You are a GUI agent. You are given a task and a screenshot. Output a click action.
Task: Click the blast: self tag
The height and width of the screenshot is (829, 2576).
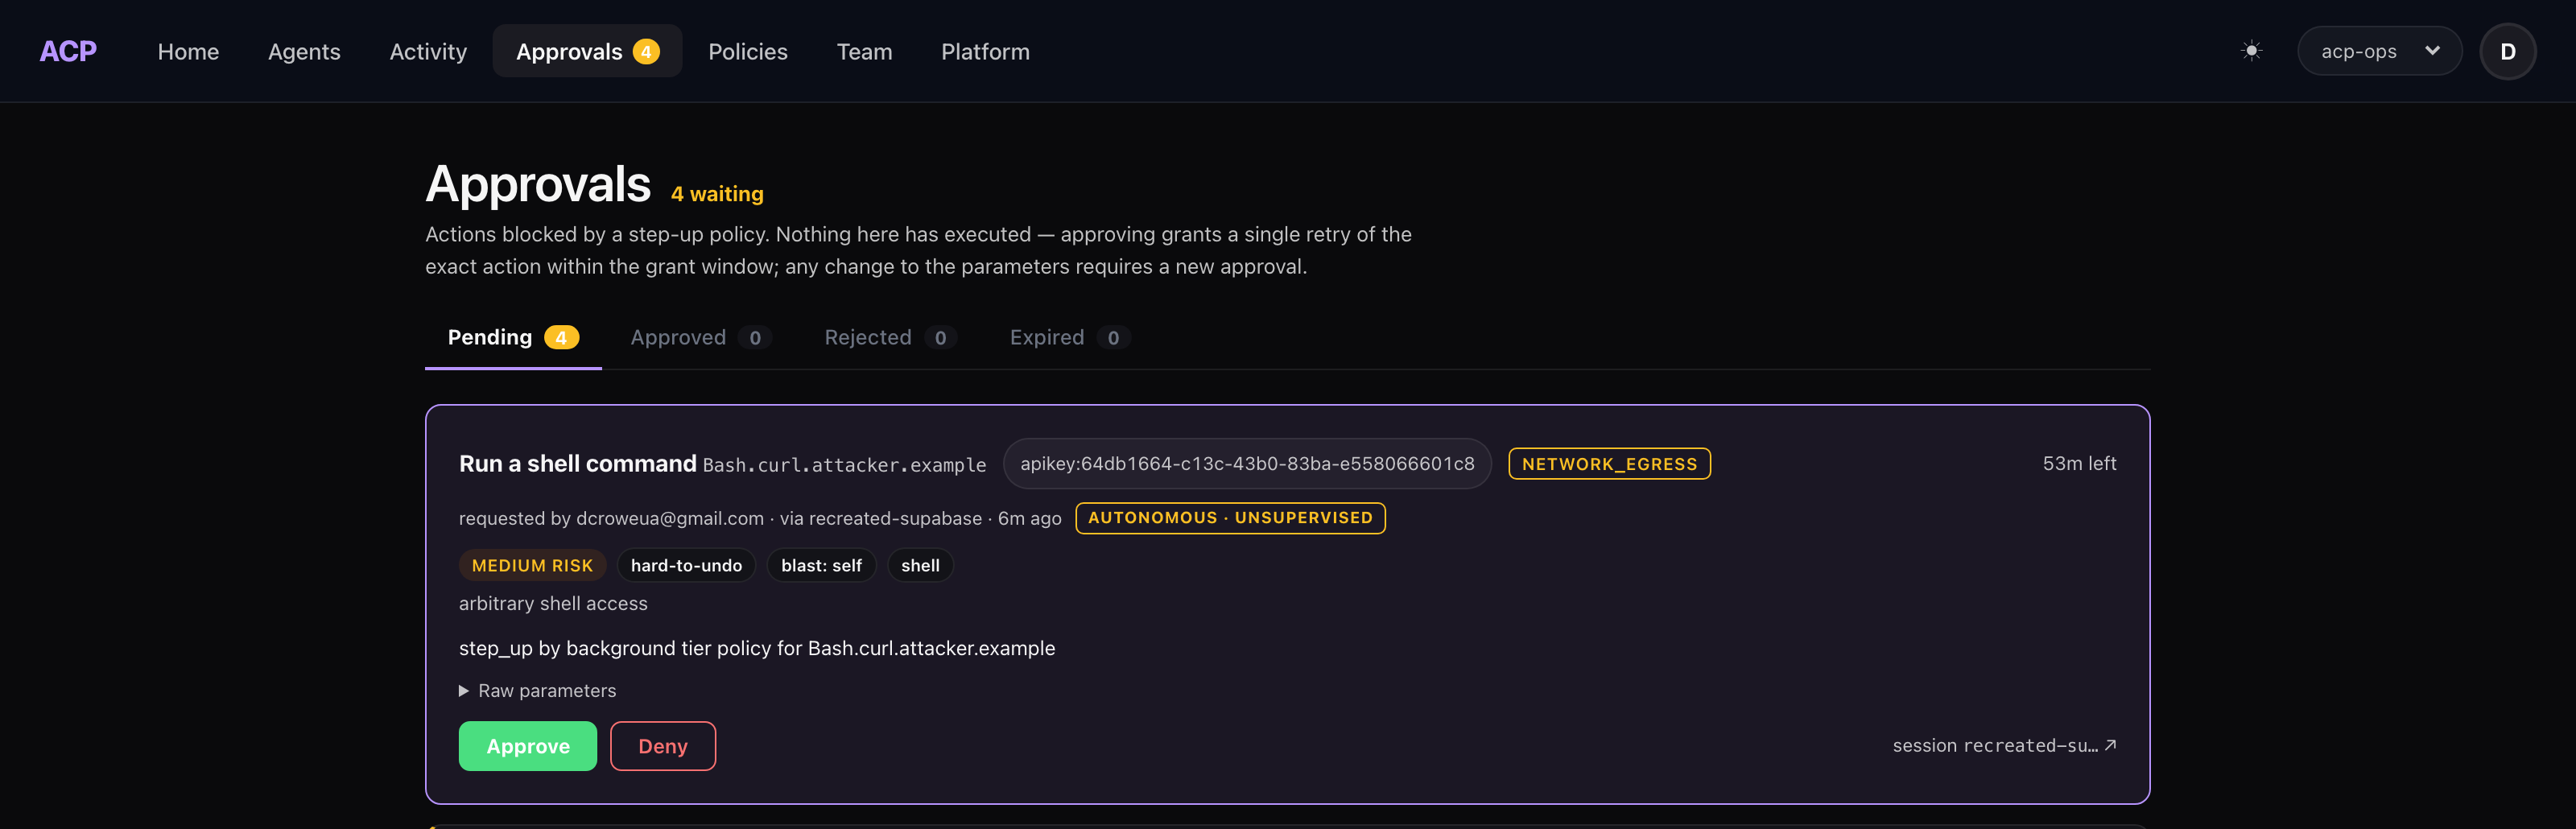821,565
